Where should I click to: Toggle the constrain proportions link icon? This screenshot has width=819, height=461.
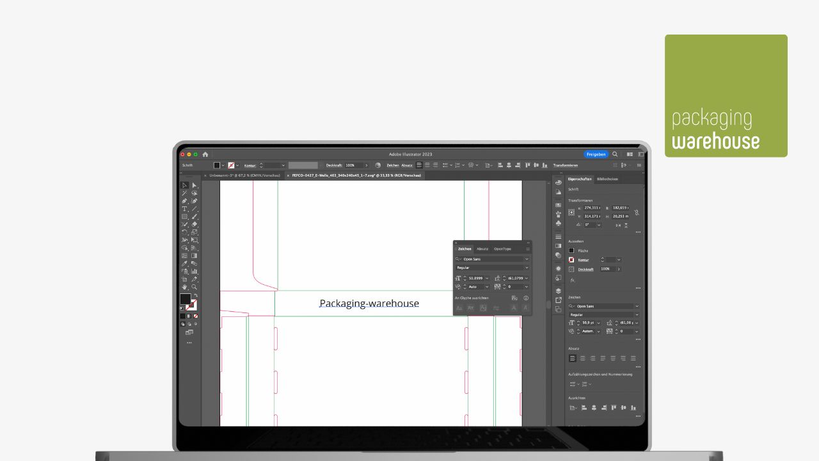[x=636, y=212]
